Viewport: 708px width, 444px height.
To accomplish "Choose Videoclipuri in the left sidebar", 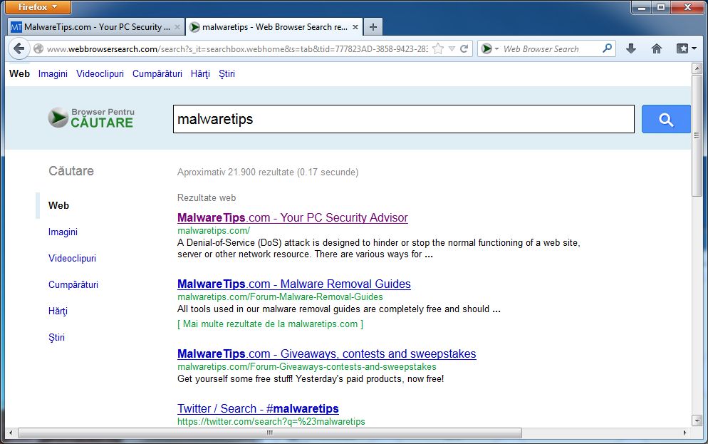I will pos(72,259).
